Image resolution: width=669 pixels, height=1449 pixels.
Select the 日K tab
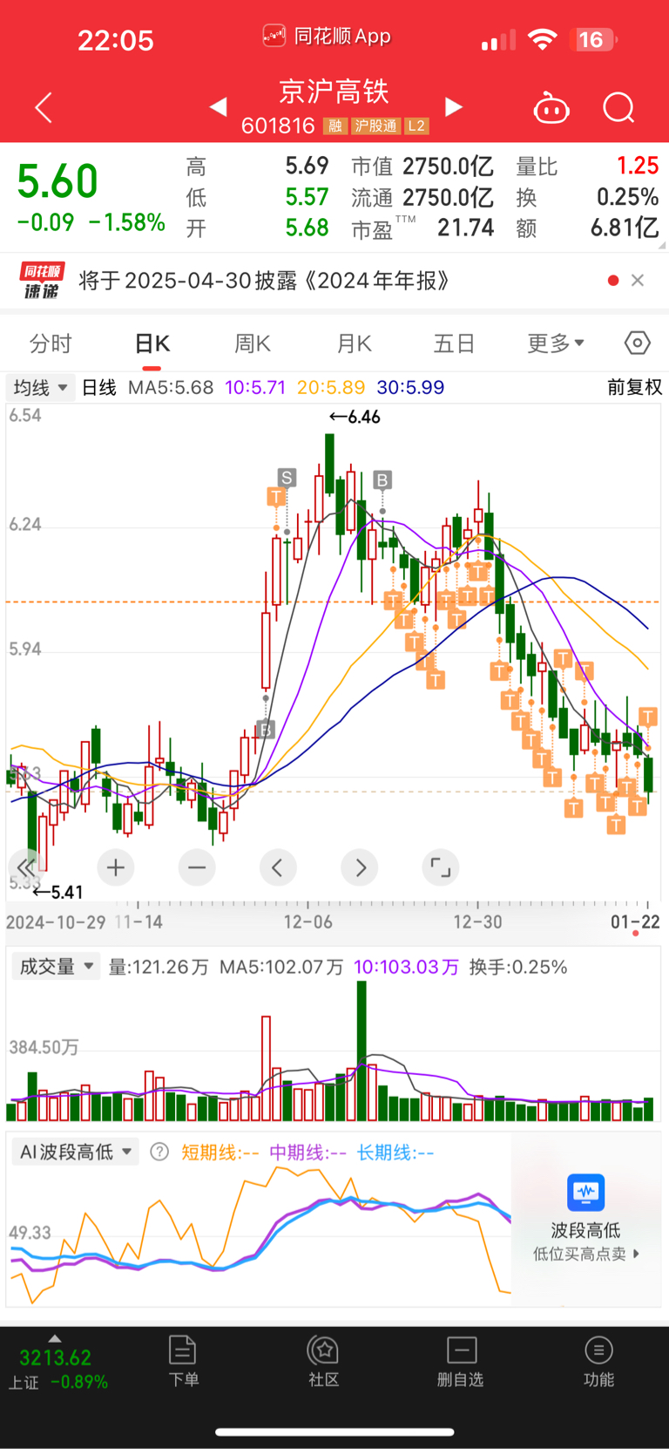[152, 343]
